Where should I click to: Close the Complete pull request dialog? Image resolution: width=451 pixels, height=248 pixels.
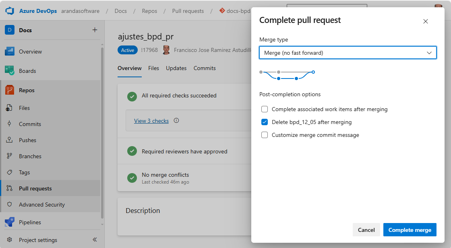(425, 21)
